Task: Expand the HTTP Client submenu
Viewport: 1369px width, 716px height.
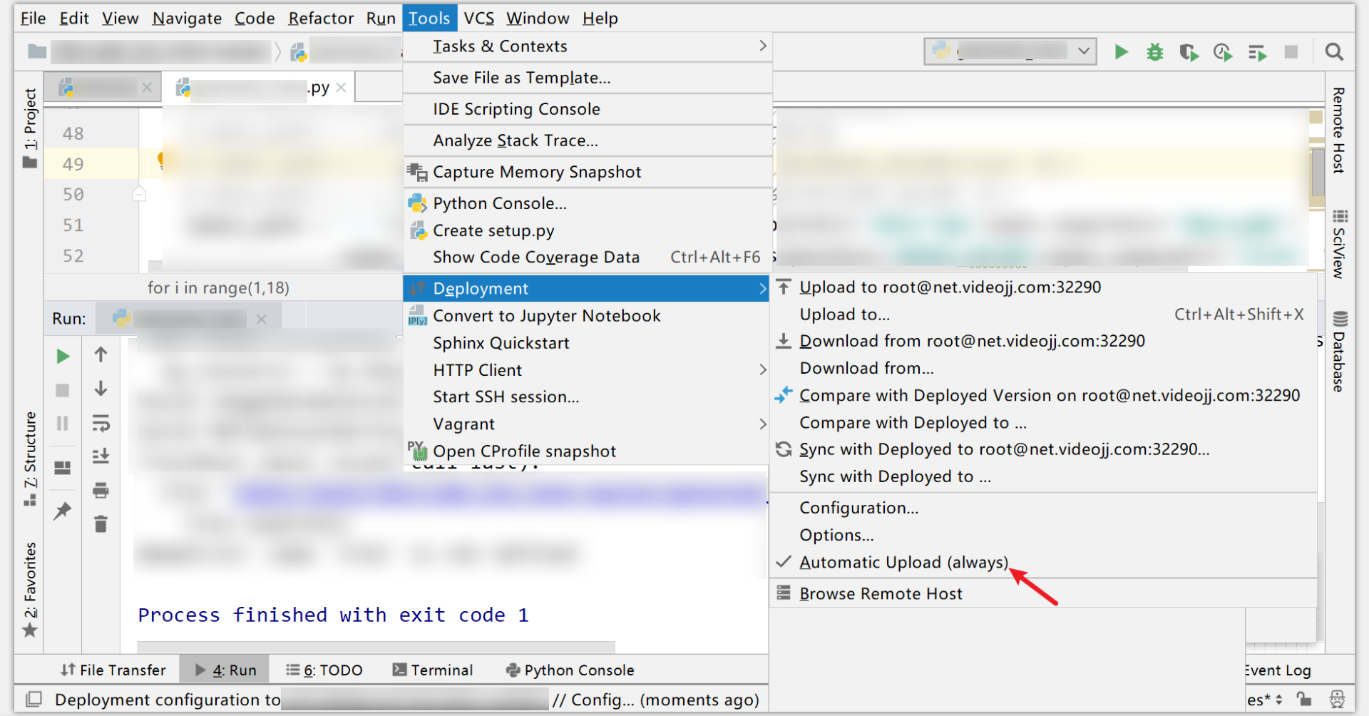Action: tap(477, 369)
